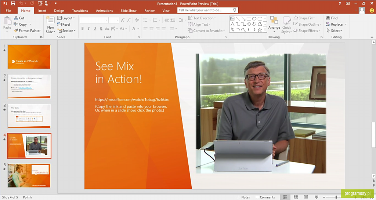Align text right in Paragraph group
Viewport: 376px width, 200px height.
pyautogui.click(x=158, y=29)
